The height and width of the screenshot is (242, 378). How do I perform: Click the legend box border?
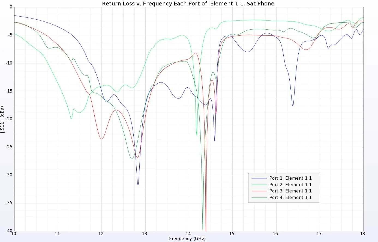[x=284, y=174]
